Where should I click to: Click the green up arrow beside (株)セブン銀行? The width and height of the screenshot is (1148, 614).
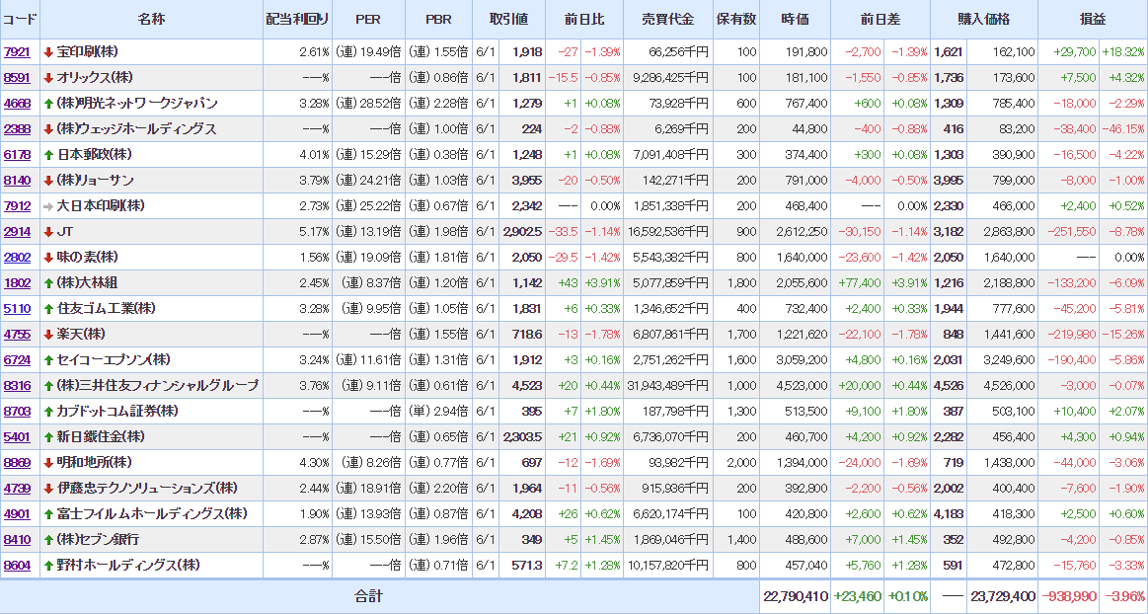tap(48, 539)
